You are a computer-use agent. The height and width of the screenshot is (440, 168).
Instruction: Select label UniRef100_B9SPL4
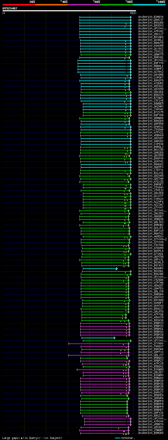pyautogui.click(x=151, y=251)
